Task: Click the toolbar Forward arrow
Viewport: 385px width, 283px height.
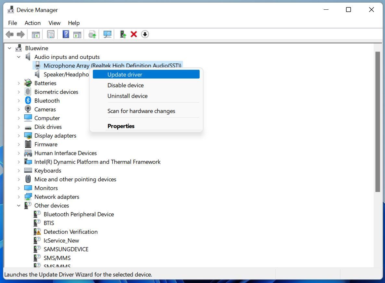Action: pos(21,34)
